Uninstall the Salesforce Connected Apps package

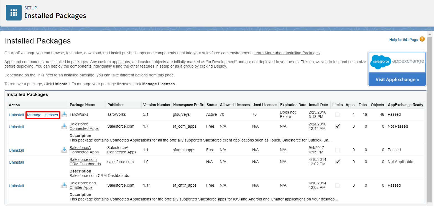tap(16, 127)
